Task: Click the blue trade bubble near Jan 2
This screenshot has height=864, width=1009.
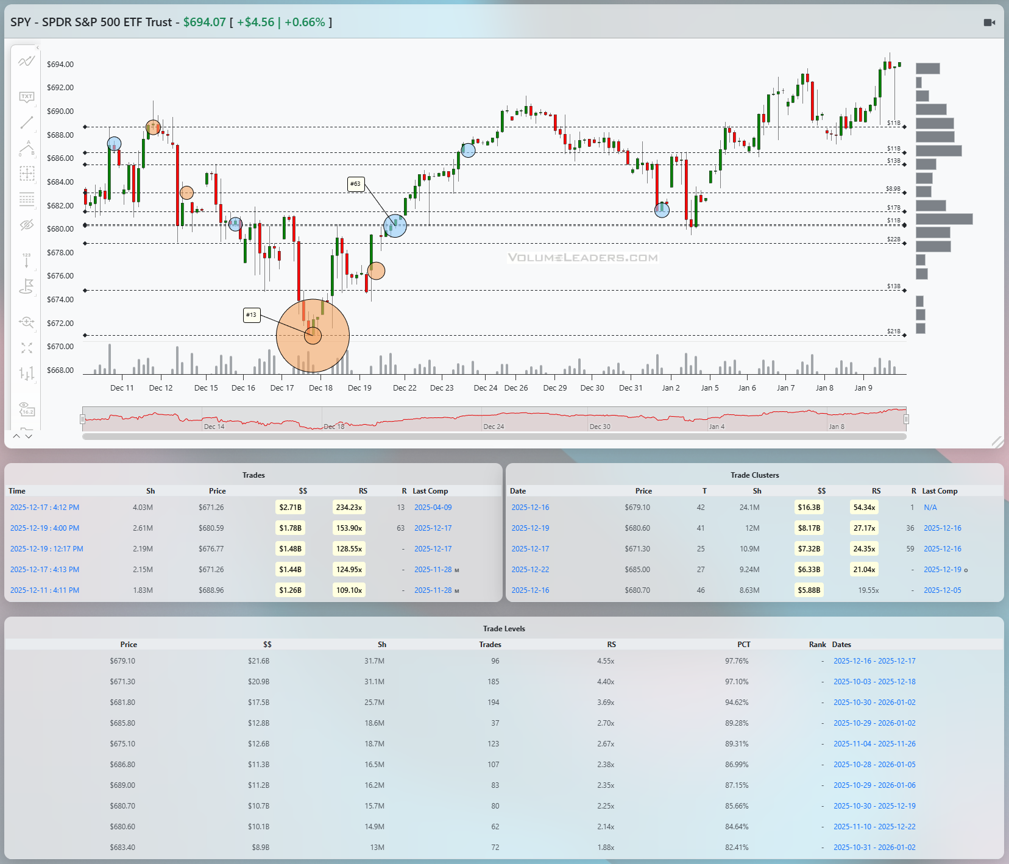Action: pyautogui.click(x=662, y=210)
